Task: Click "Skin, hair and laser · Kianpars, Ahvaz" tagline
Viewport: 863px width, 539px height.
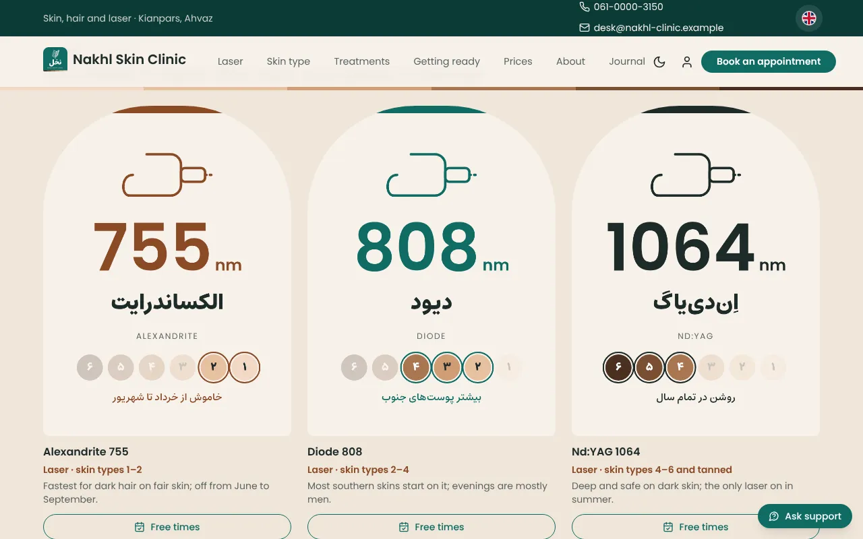Action: (128, 18)
